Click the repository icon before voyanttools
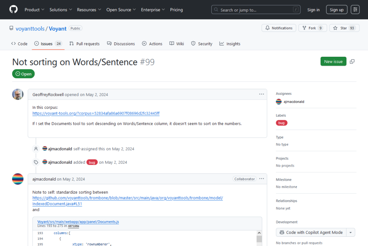Viewport: 368px width, 246px height. pyautogui.click(x=11, y=28)
